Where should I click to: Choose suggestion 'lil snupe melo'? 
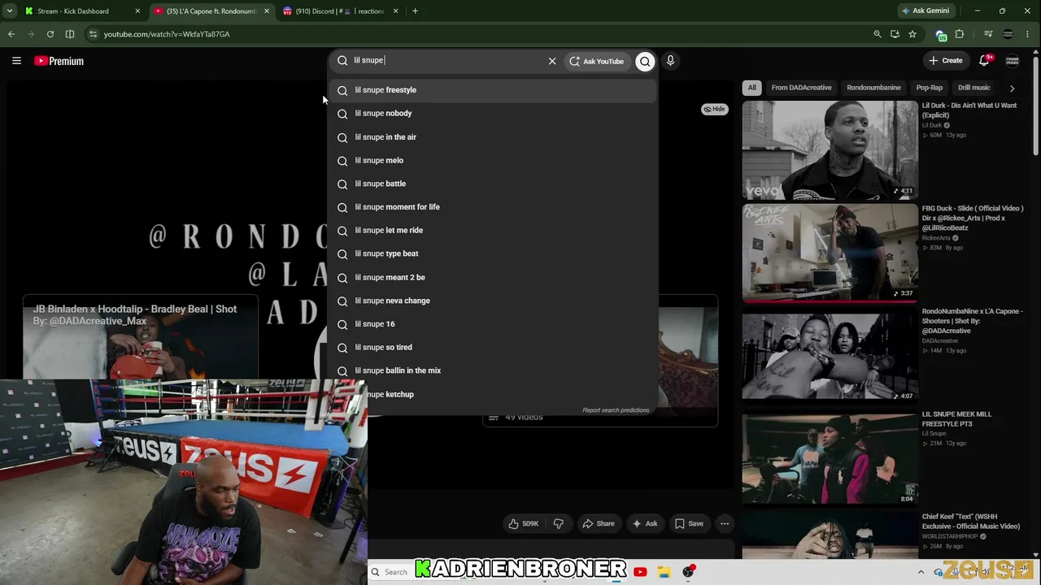click(492, 161)
